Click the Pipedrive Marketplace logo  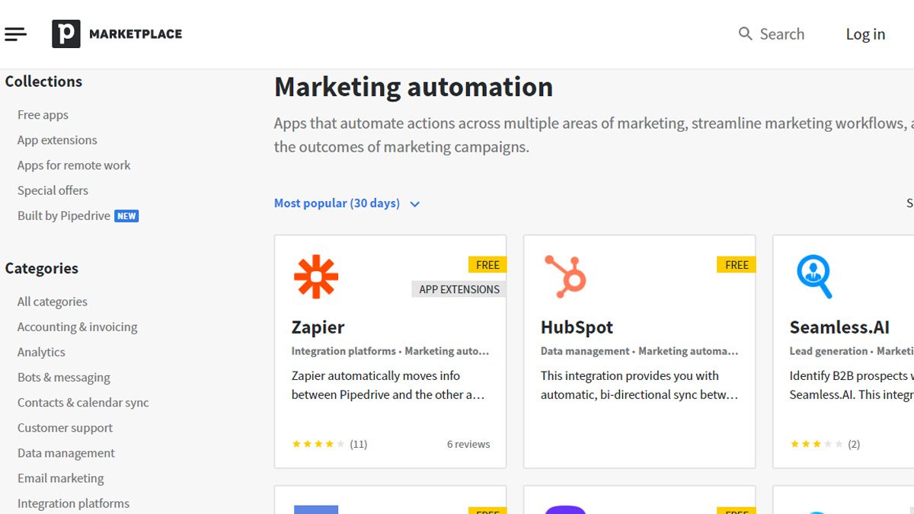(116, 34)
